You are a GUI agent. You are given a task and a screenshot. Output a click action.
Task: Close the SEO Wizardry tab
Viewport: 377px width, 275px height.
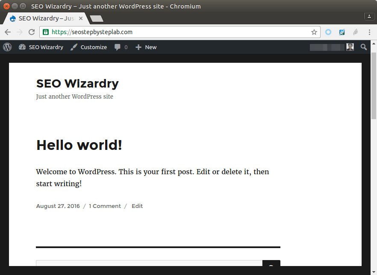click(81, 18)
